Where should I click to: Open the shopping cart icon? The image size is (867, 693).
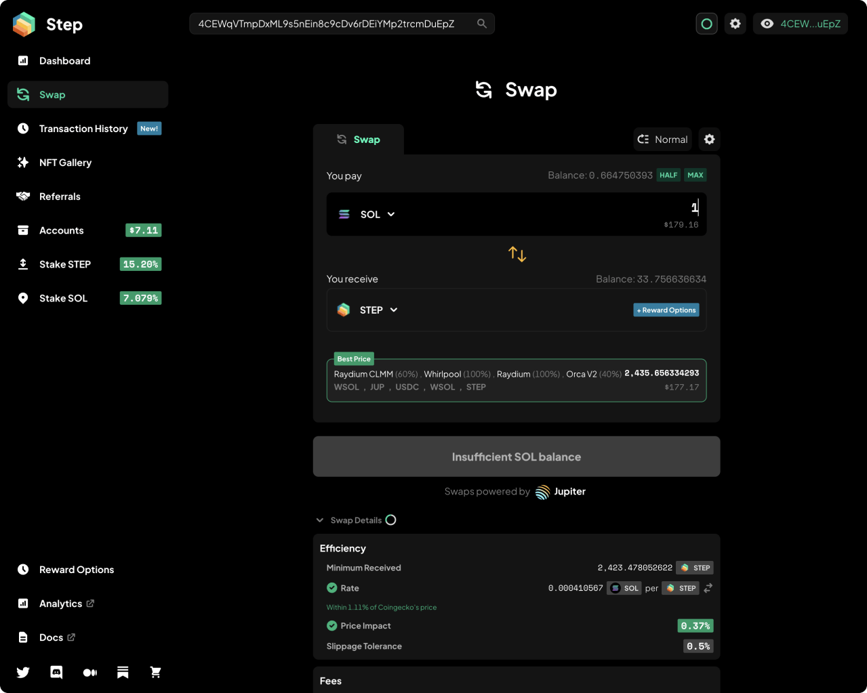coord(156,672)
